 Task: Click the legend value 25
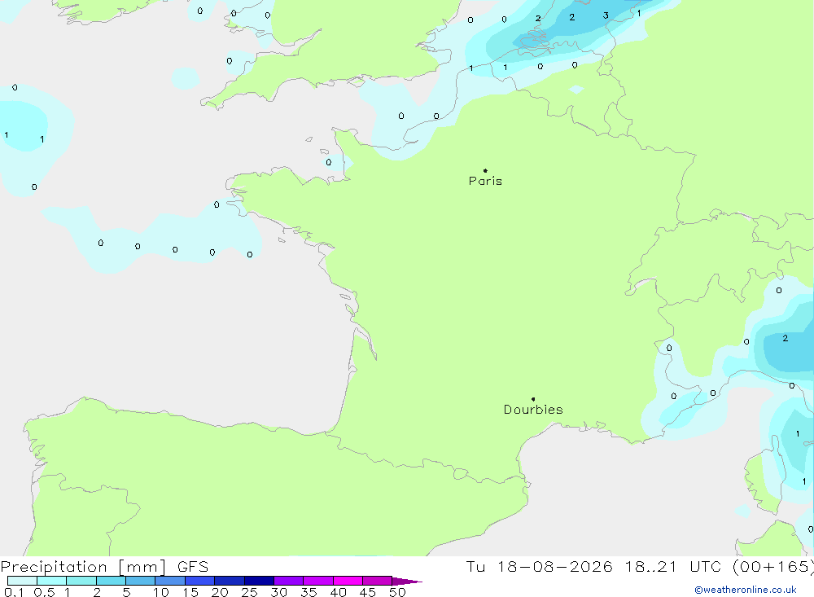click(x=250, y=592)
